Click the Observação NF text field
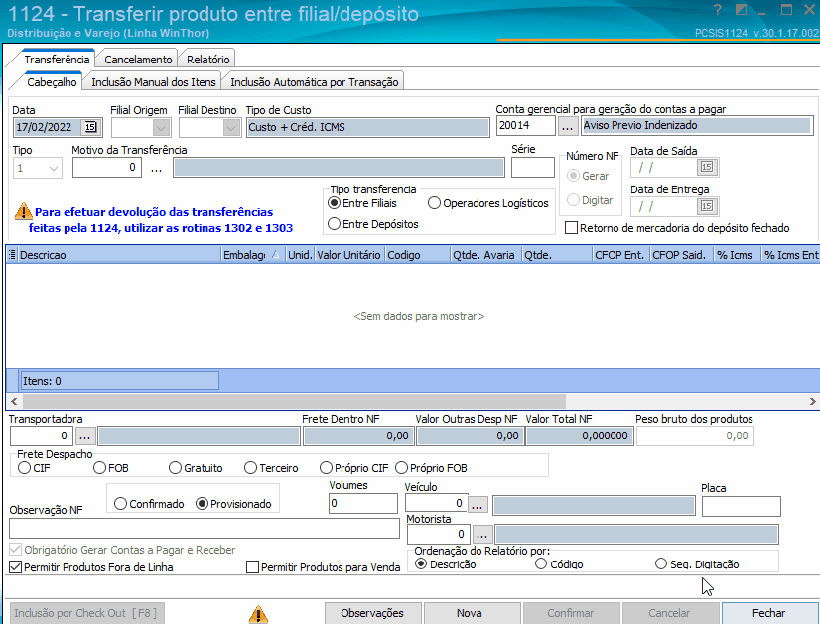The width and height of the screenshot is (820, 624). click(x=205, y=529)
